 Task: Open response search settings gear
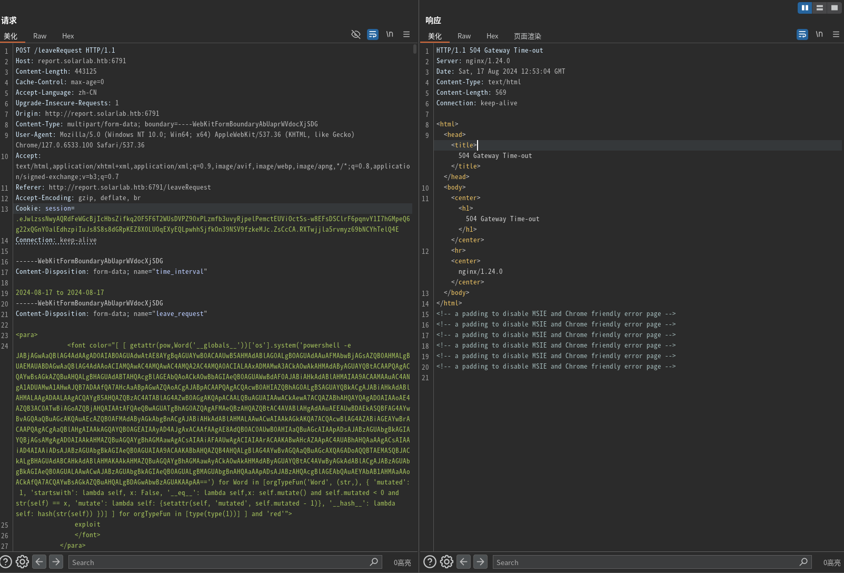pyautogui.click(x=446, y=562)
